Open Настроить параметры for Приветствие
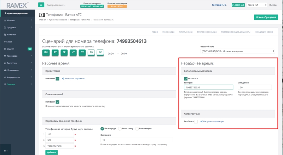Screen dimensions: 283x155 (x=74, y=79)
